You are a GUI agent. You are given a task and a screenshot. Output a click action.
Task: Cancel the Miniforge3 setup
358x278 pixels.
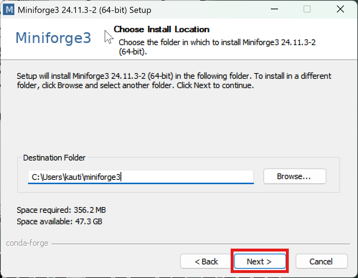[x=321, y=262]
